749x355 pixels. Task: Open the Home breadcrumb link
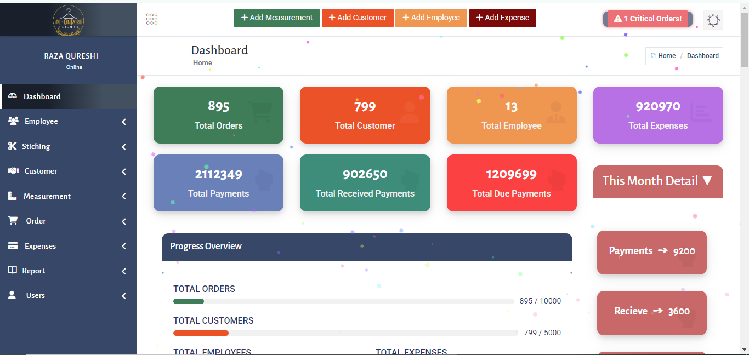[x=663, y=56]
